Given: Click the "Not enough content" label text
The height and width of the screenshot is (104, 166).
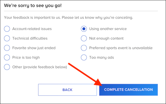Looking at the screenshot, I should coord(106,38).
